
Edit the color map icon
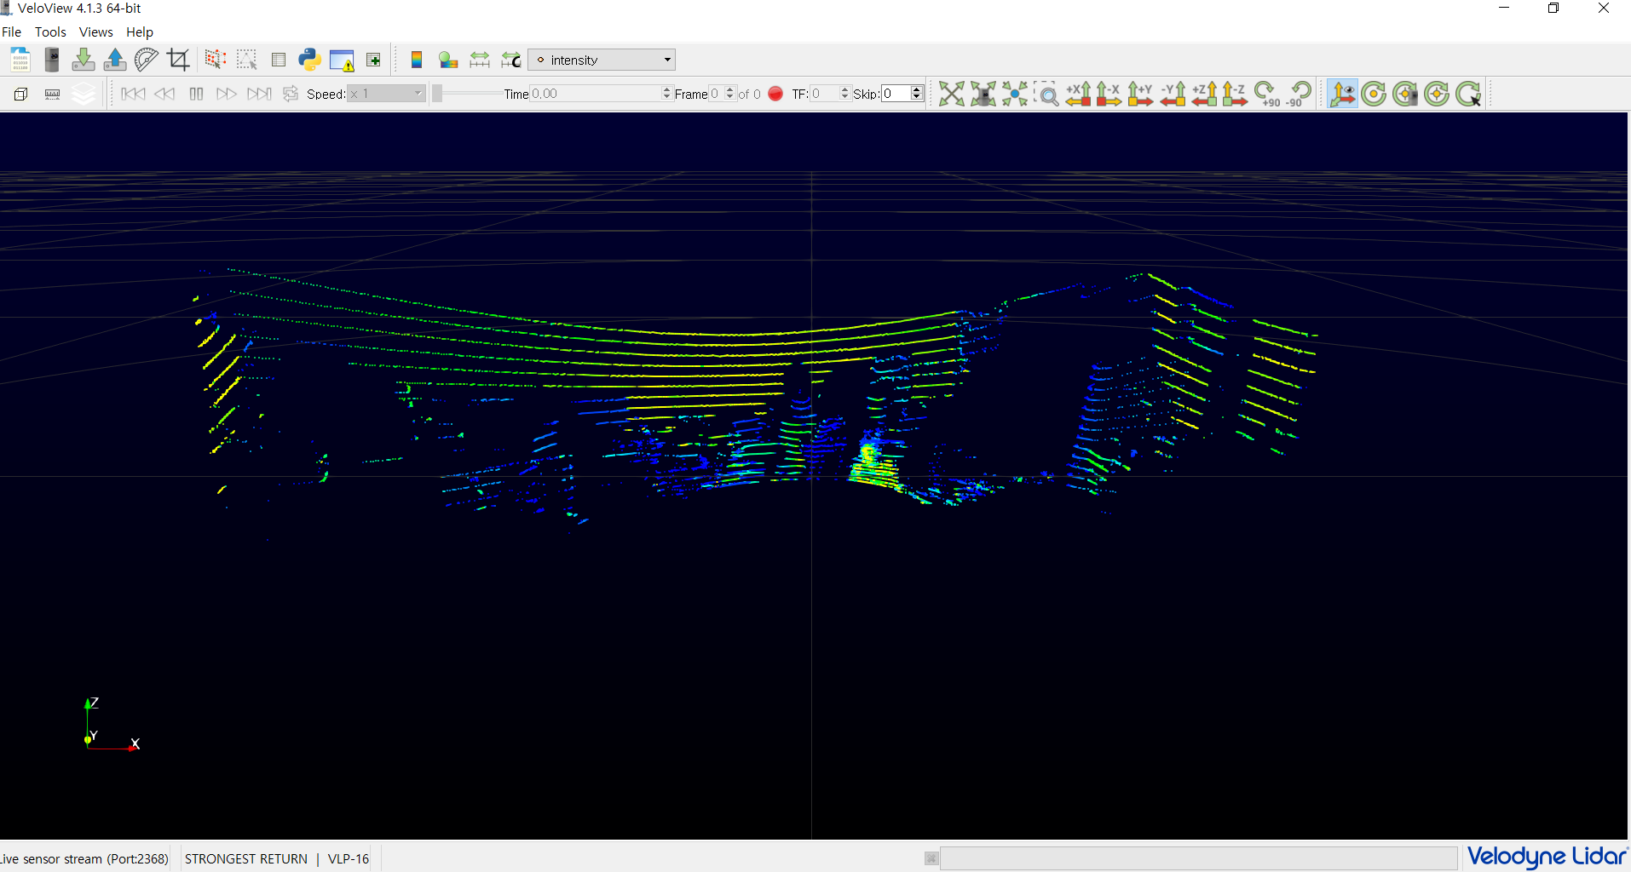pos(448,60)
